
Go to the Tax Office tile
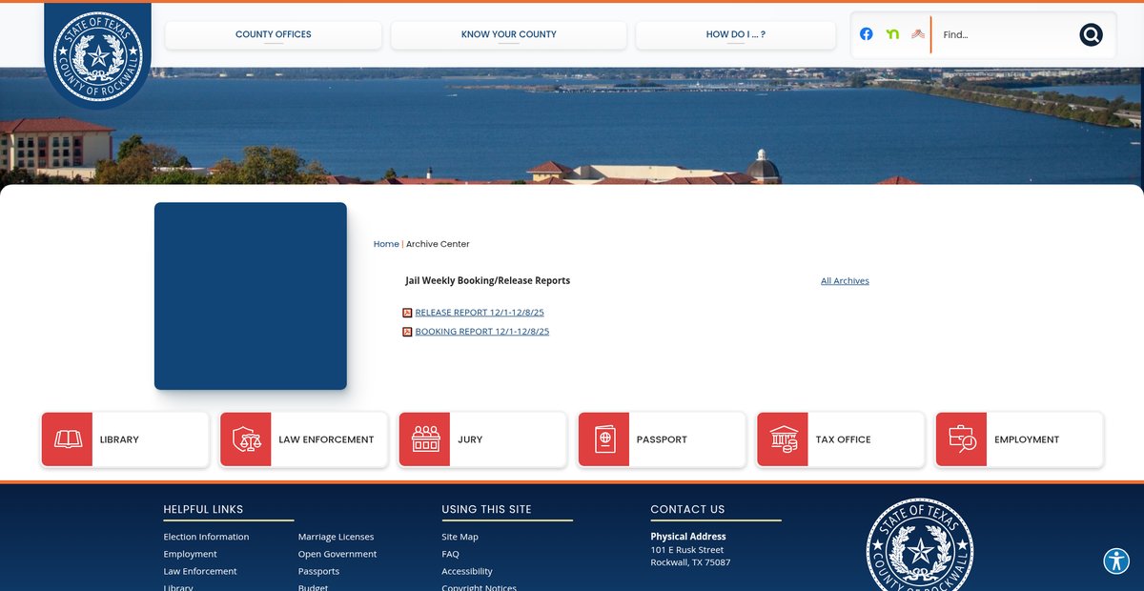click(840, 439)
